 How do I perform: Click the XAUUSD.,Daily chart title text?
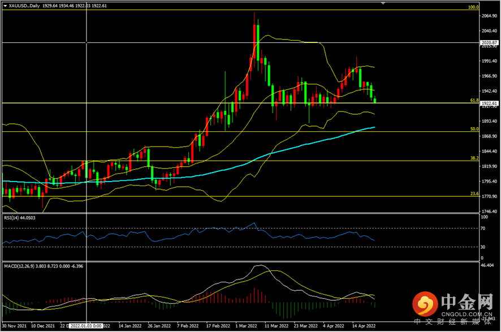click(24, 5)
